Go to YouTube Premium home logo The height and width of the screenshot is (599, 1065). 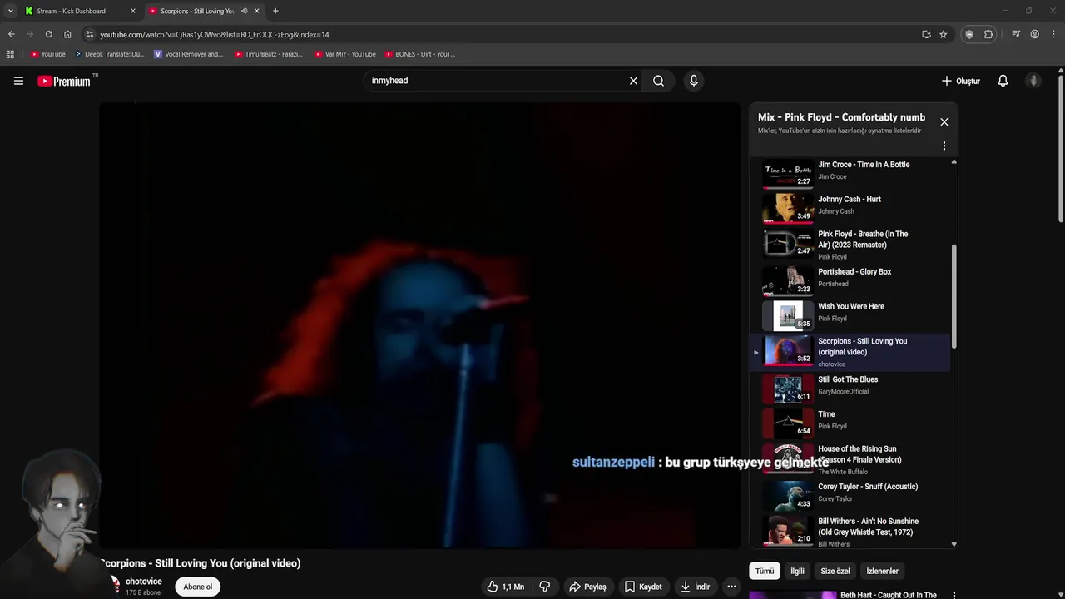[64, 81]
